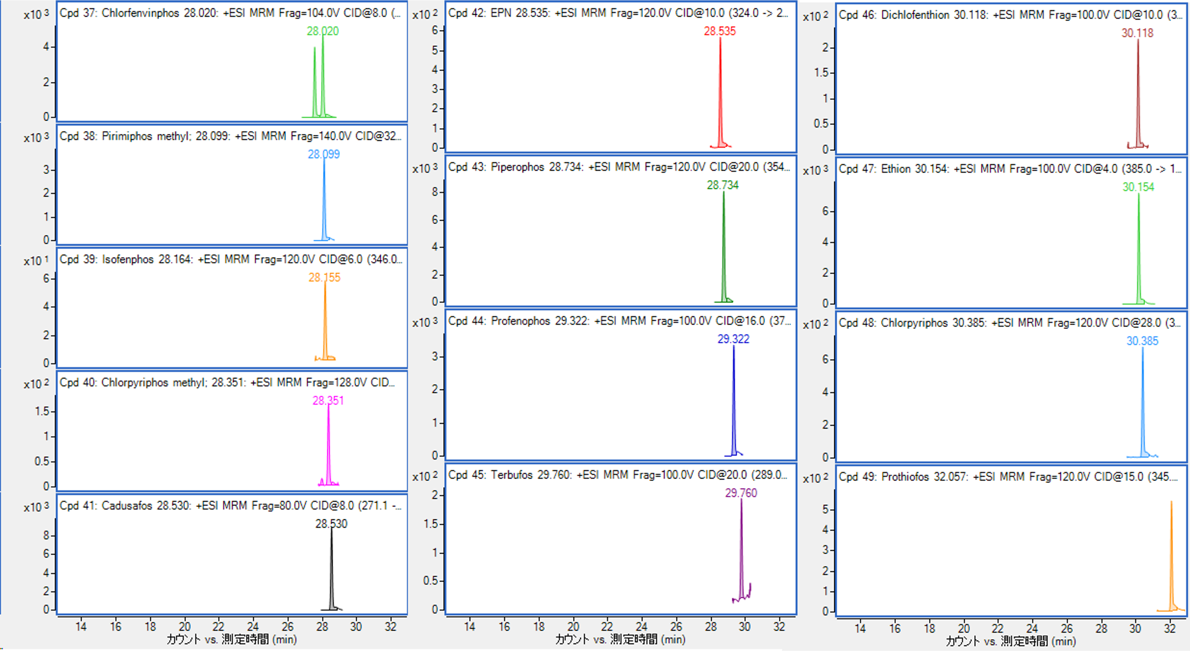1190x651 pixels.
Task: Select the Cpd 40 Chlorpyriphos methyl title
Action: [227, 383]
